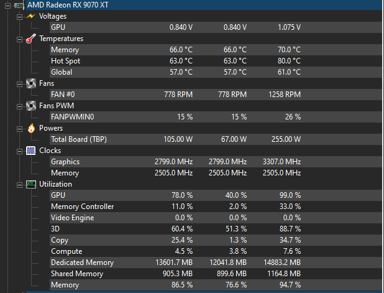The width and height of the screenshot is (384, 293).
Task: Click the 33.0 % Memory Controller max value
Action: 290,207
